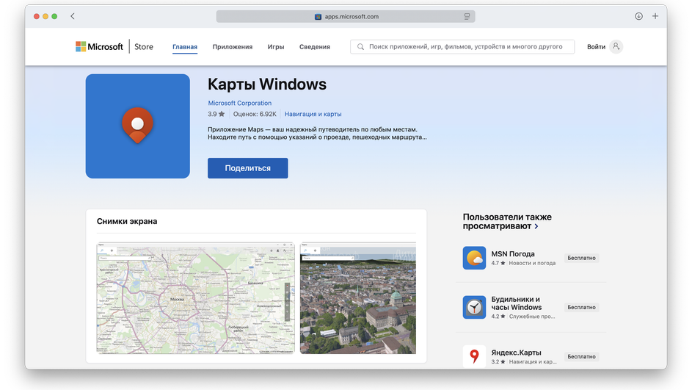Click the browser back arrow
The height and width of the screenshot is (390, 692).
pos(73,16)
